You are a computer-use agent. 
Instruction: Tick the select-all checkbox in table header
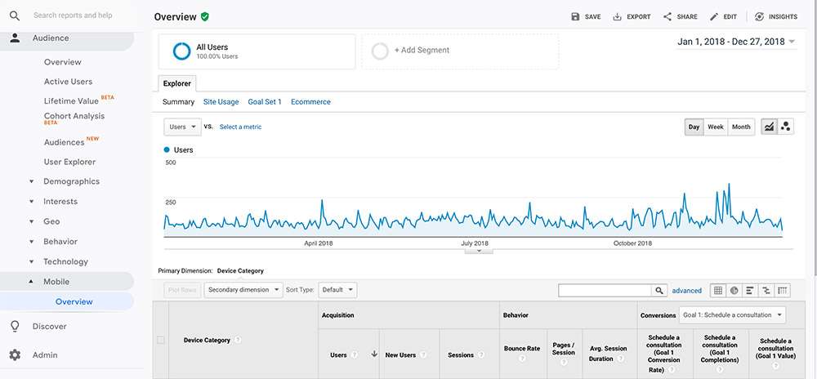(160, 340)
